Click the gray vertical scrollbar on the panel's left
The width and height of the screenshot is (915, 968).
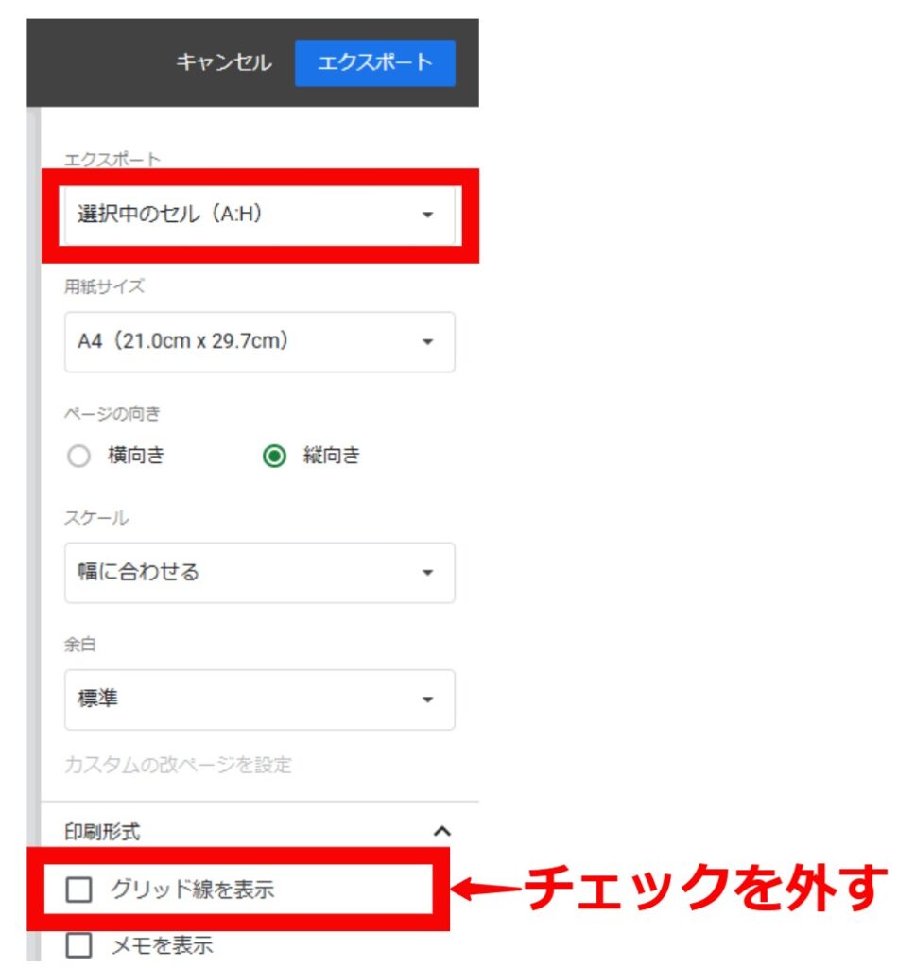pyautogui.click(x=34, y=529)
